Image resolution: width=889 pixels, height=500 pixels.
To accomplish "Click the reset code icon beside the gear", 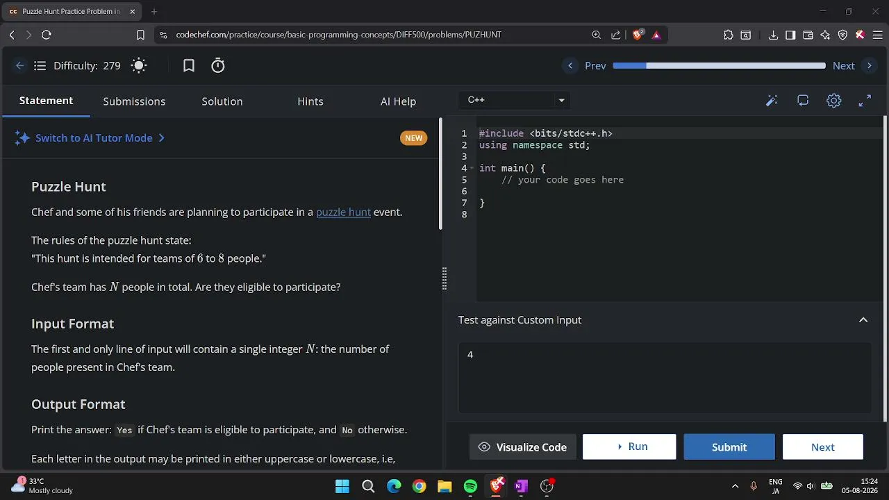I will 803,101.
